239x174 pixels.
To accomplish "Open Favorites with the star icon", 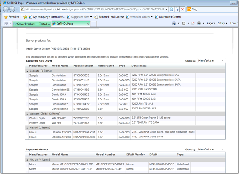I will (6, 17).
